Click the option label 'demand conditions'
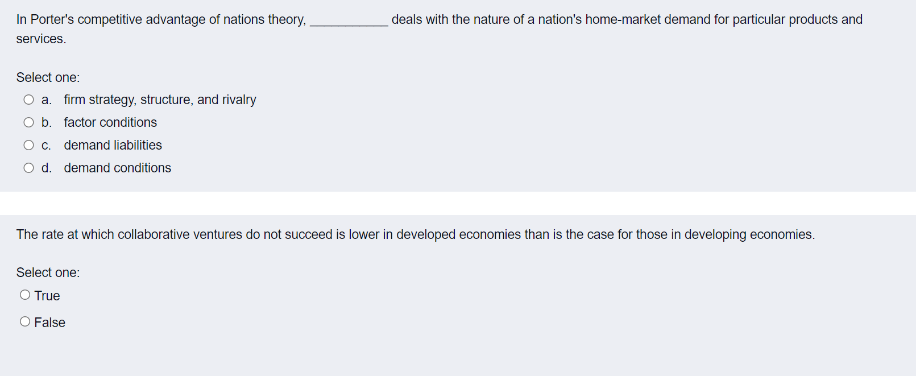The image size is (916, 376). point(117,167)
